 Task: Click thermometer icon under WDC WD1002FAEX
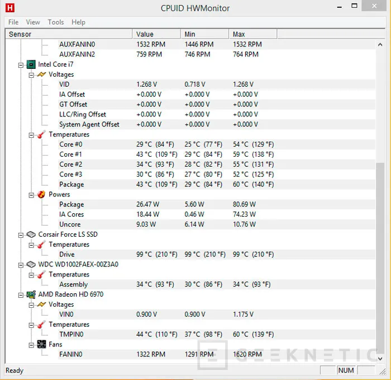41,274
